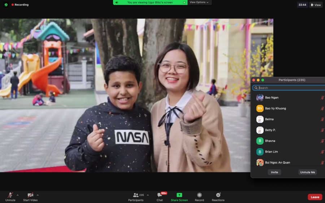Click the red Recording indicator
This screenshot has height=203, width=325.
[20, 5]
